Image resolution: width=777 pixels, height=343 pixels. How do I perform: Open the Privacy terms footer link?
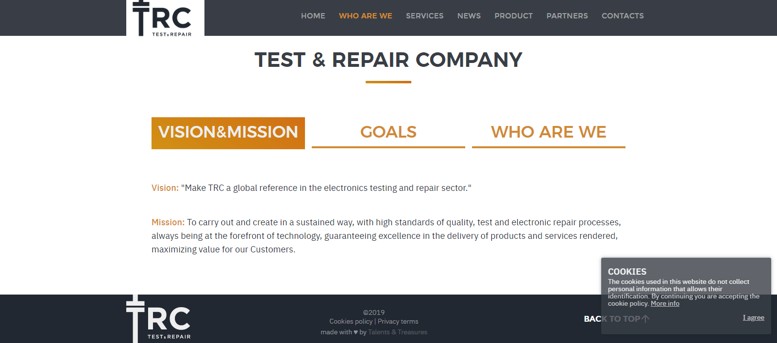point(398,322)
